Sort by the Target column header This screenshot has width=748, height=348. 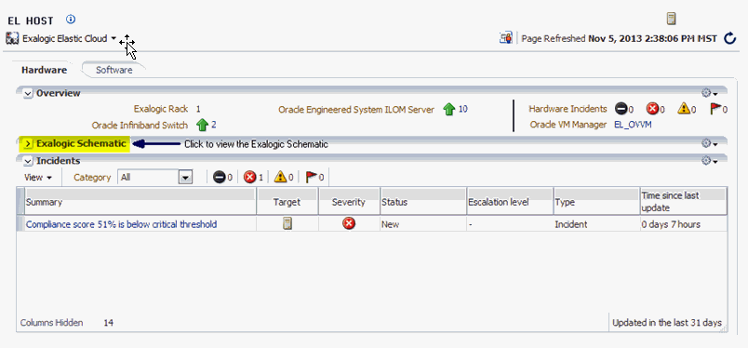(x=287, y=201)
